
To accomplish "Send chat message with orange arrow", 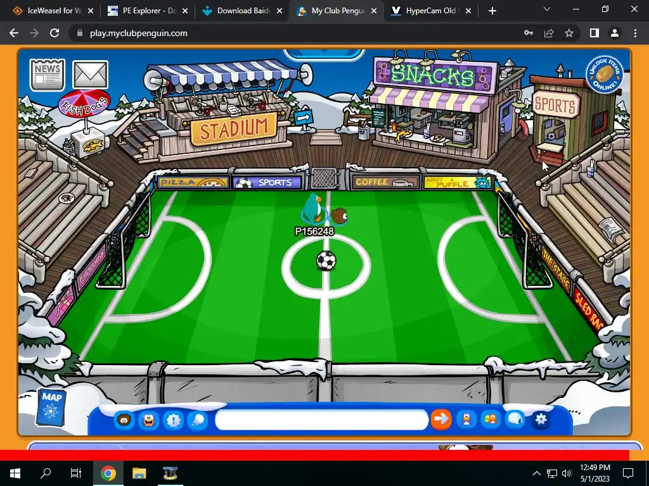I will pos(441,420).
